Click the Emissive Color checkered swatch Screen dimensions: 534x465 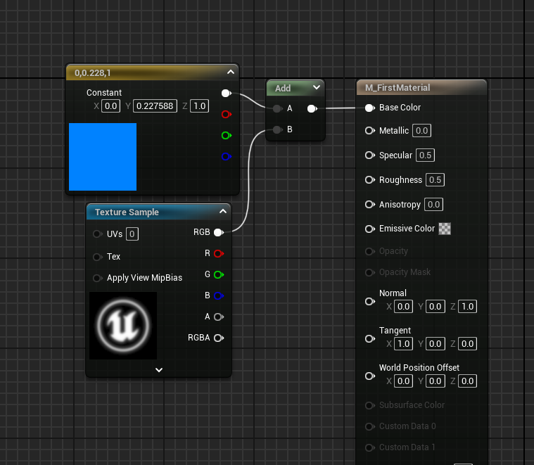[x=445, y=229]
